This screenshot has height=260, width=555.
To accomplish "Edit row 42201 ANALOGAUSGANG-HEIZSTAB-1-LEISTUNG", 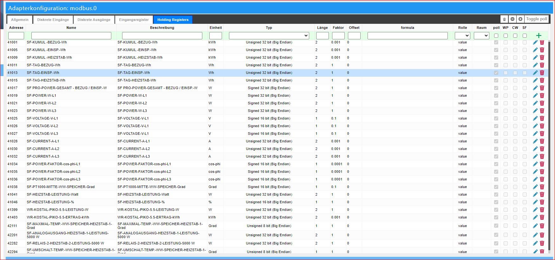I will [x=535, y=235].
